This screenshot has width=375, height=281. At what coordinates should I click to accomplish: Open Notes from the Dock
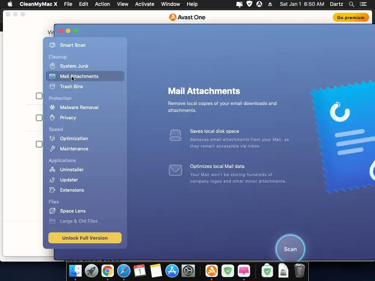tap(156, 271)
